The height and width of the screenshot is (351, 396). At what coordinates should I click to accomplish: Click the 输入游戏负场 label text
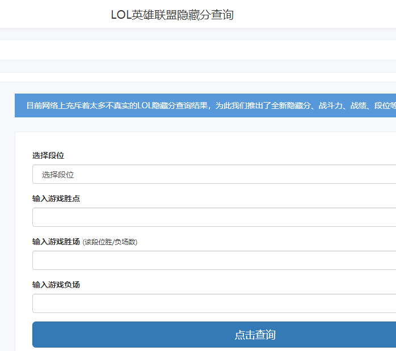pos(56,285)
